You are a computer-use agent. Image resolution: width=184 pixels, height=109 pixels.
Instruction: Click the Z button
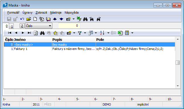pos(22,26)
